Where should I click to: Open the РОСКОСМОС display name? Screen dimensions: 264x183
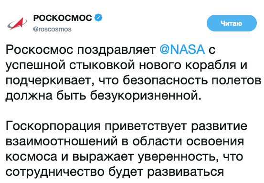(x=63, y=18)
